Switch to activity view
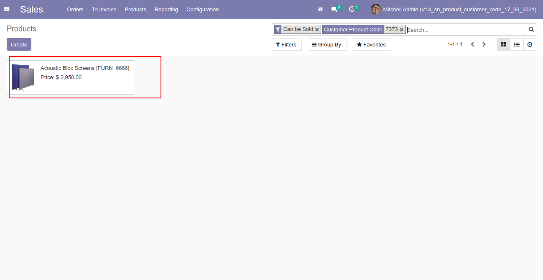543x280 pixels. [530, 44]
